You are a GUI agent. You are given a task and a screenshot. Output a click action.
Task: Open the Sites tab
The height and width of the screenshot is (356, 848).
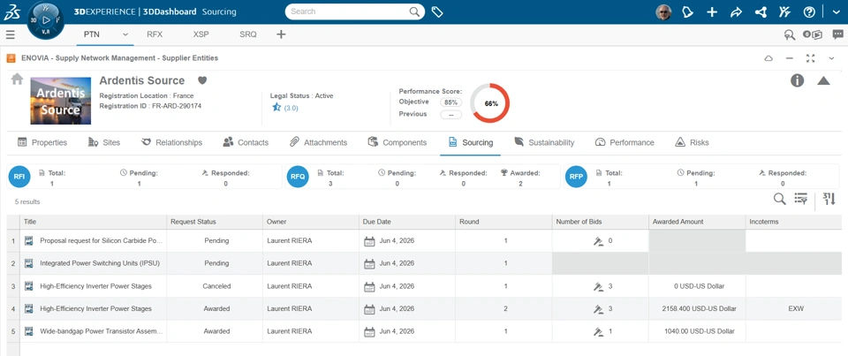pyautogui.click(x=104, y=142)
